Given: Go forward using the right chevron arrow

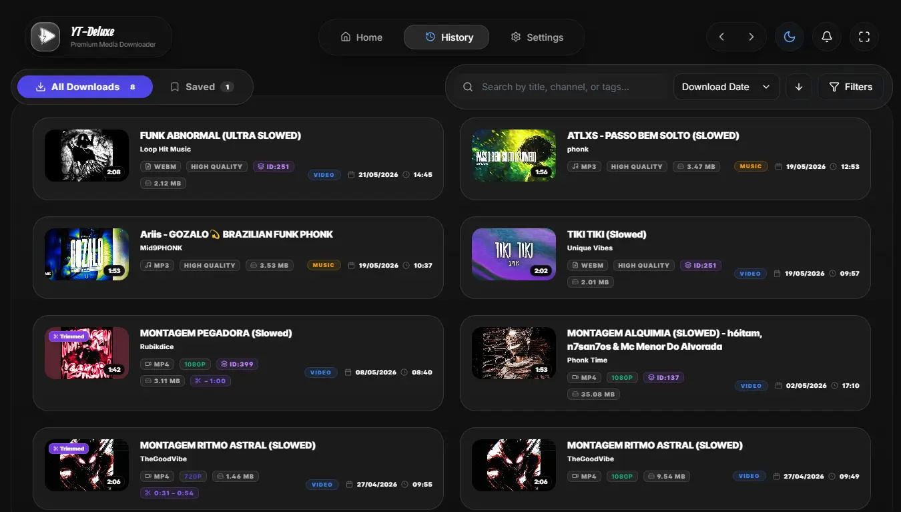Looking at the screenshot, I should point(752,37).
